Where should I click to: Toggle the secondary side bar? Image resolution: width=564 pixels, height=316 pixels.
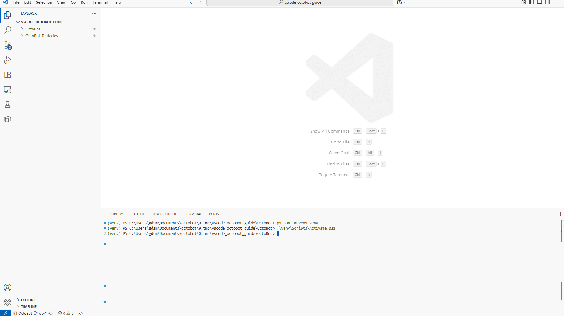tap(548, 2)
